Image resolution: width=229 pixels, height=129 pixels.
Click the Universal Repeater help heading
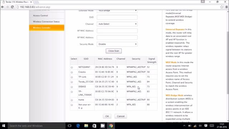pos(175,29)
